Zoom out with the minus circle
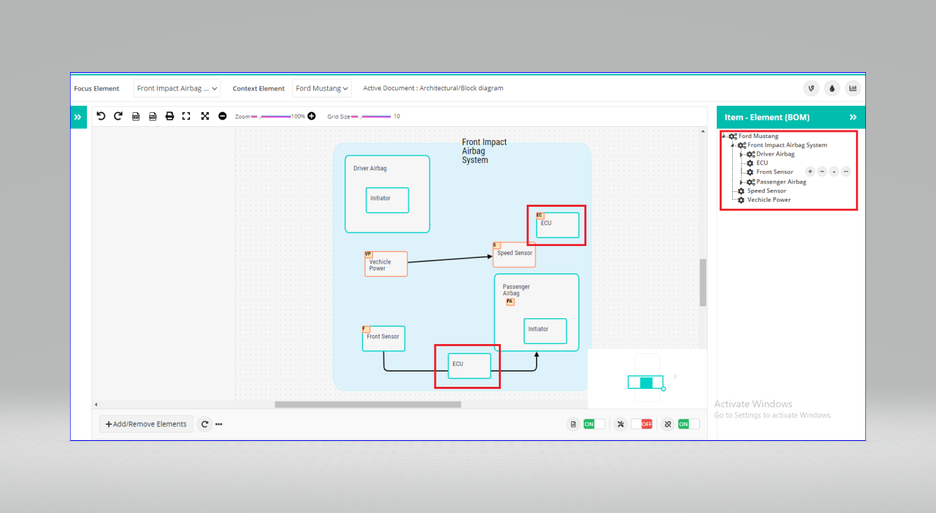 click(223, 116)
